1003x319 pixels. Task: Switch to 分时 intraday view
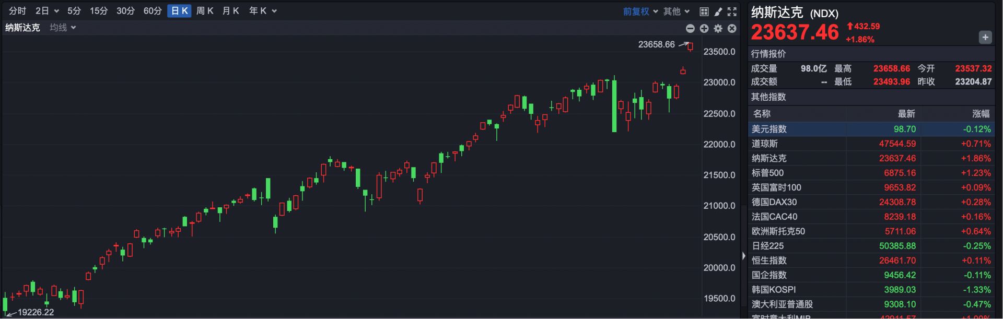click(x=17, y=11)
